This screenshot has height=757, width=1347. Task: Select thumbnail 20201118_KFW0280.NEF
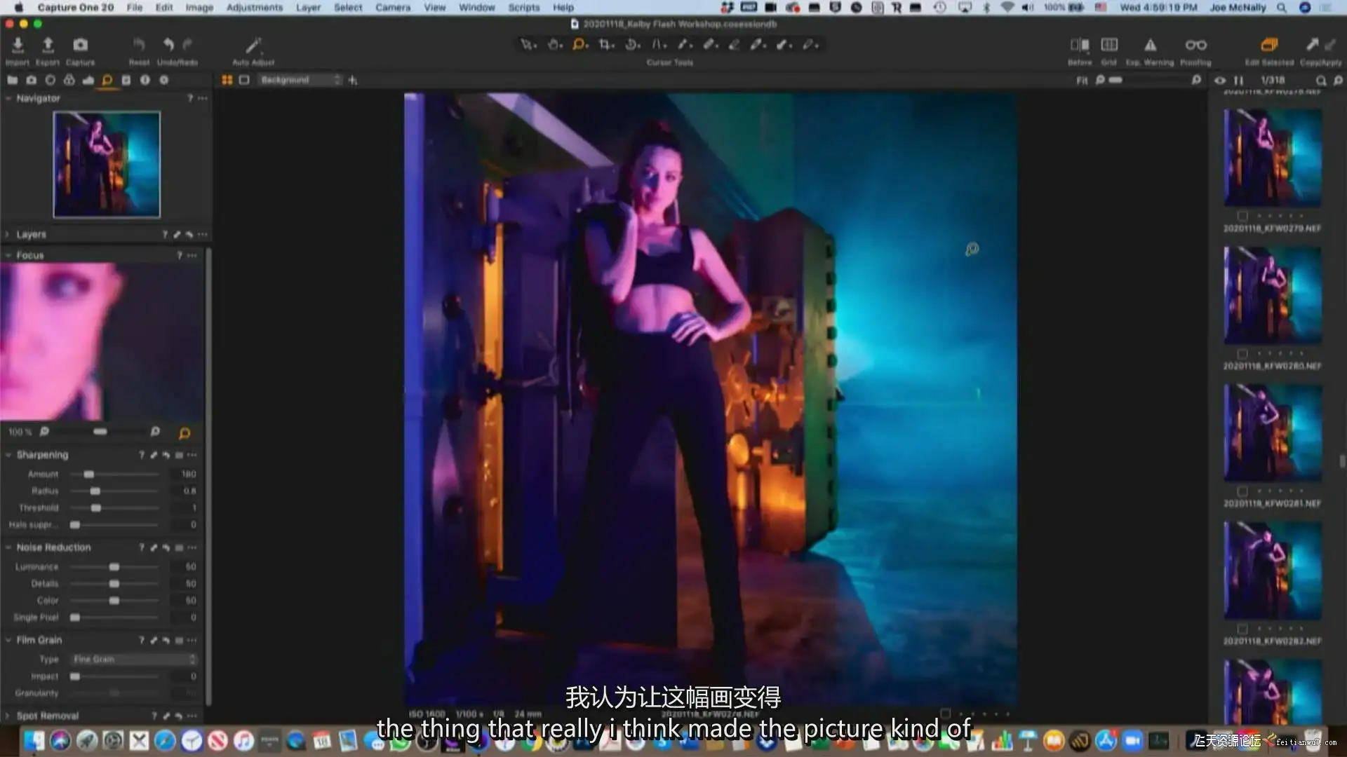click(1272, 296)
